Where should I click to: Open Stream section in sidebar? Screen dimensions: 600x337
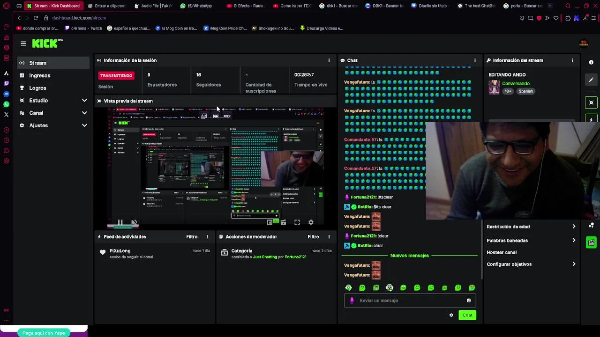[x=53, y=63]
